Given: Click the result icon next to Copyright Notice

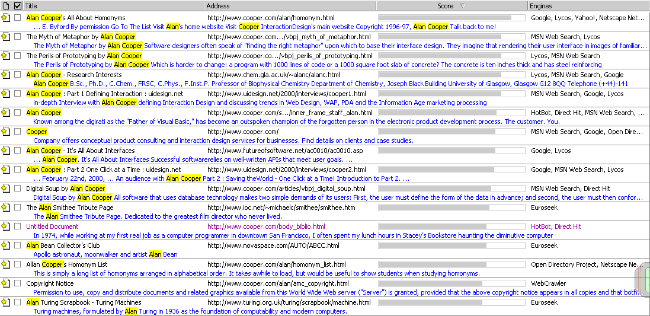Looking at the screenshot, I should [5, 283].
